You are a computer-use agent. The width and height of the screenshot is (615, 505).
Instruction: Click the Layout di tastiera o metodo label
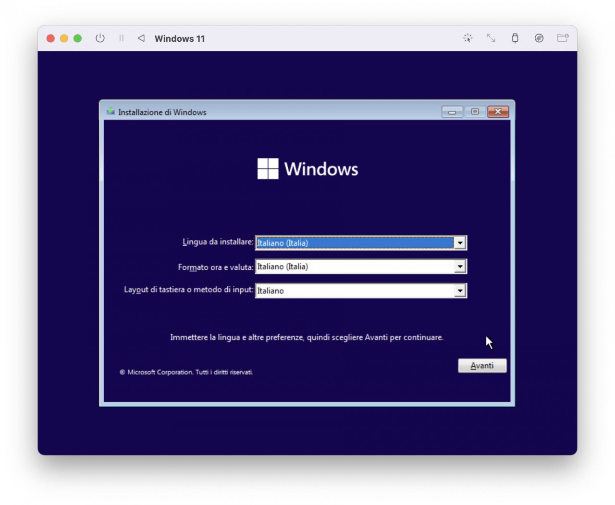(x=189, y=290)
